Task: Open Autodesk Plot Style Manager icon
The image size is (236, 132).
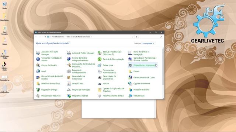Action: tap(38, 53)
